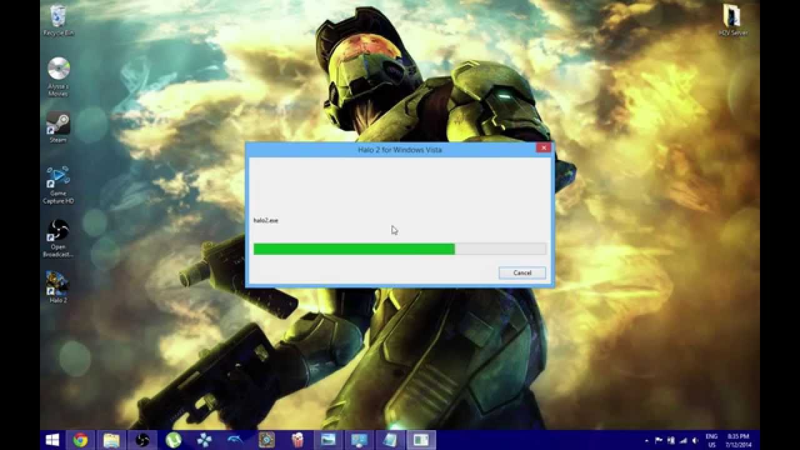This screenshot has width=800, height=450.
Task: Click the popcorn bucket taskbar icon
Action: pyautogui.click(x=297, y=440)
